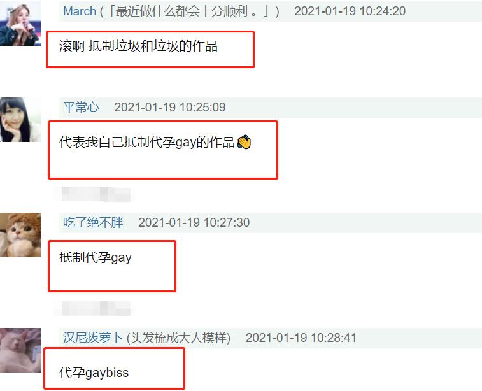Click the 汉尼拔萝卜 username link

[x=93, y=338]
